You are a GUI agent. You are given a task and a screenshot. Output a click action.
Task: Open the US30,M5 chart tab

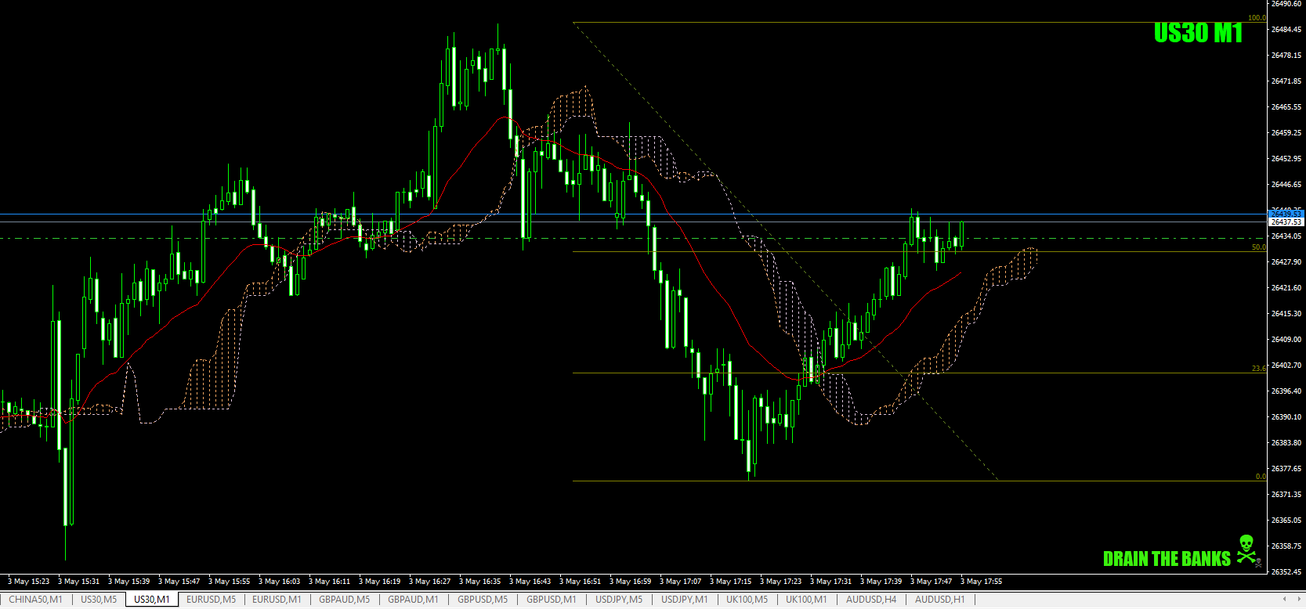(x=99, y=600)
